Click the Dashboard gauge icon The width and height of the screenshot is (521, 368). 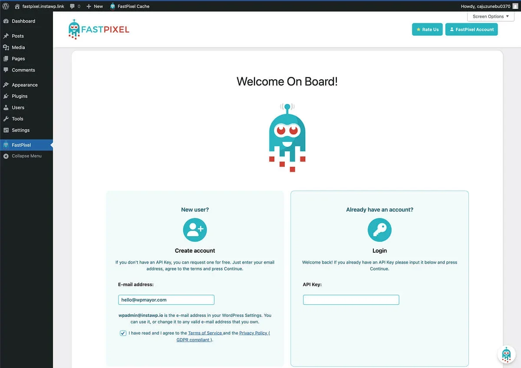6,21
